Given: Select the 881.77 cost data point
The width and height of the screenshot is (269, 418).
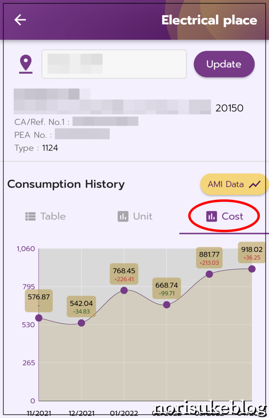Looking at the screenshot, I should coord(209,274).
